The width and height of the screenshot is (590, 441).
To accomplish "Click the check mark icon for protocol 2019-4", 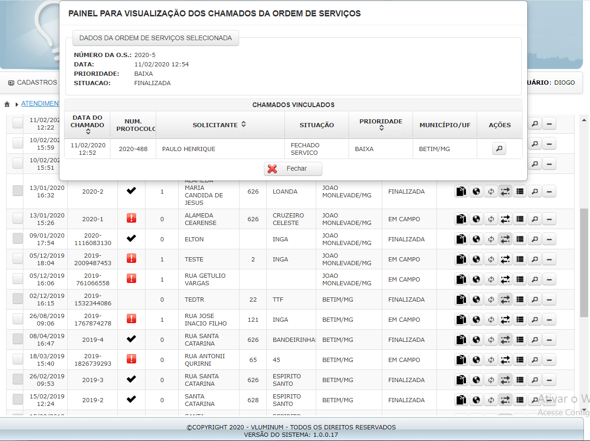I will [x=131, y=339].
